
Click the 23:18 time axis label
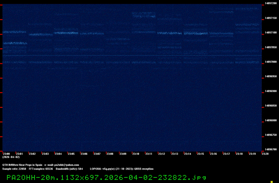coord(239,154)
